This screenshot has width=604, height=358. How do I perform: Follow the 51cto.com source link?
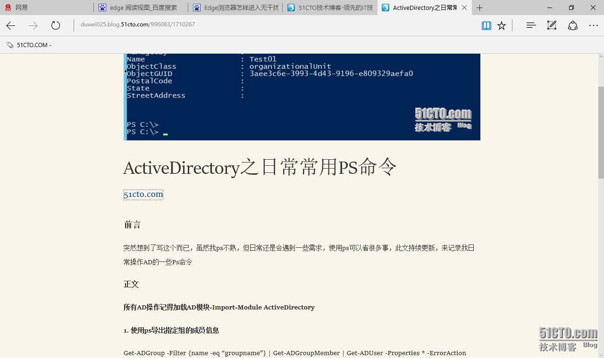click(143, 194)
